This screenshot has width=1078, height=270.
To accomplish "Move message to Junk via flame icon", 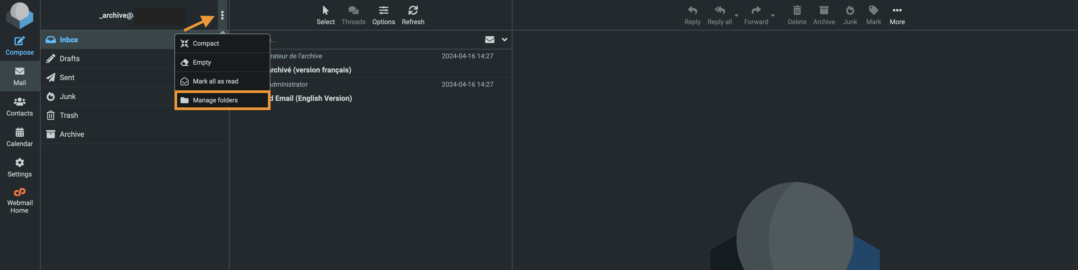I will 850,10.
